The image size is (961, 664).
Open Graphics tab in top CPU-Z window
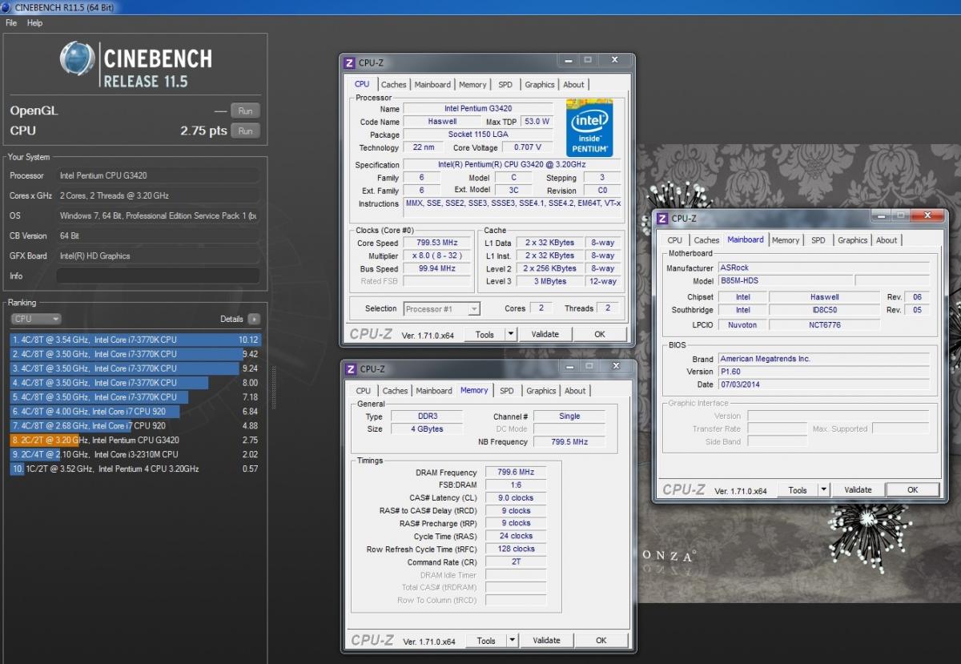[x=540, y=84]
